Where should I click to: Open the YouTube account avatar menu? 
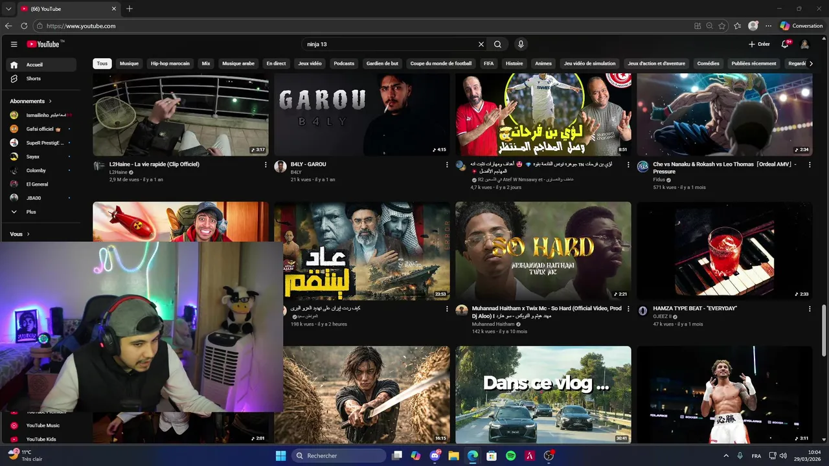coord(805,44)
